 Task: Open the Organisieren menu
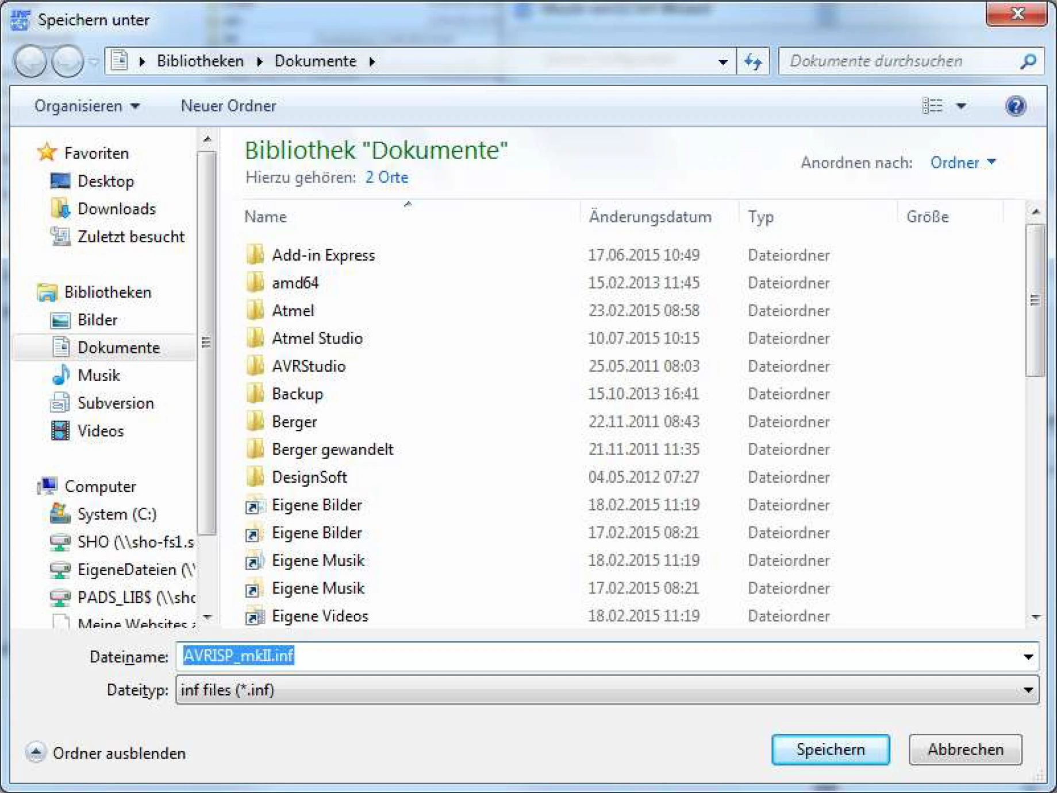coord(86,106)
